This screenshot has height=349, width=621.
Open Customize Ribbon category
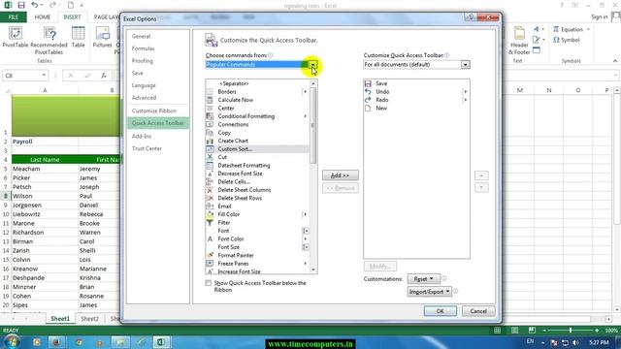[x=154, y=111]
